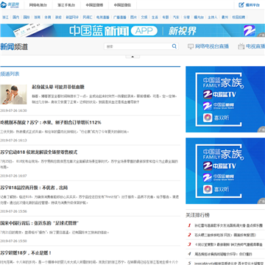Open the ranking story numbered 3

tap(228, 244)
